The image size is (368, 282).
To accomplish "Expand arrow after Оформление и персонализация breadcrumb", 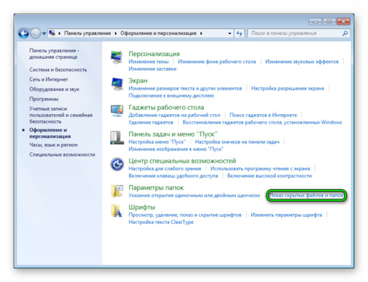I will tap(201, 33).
